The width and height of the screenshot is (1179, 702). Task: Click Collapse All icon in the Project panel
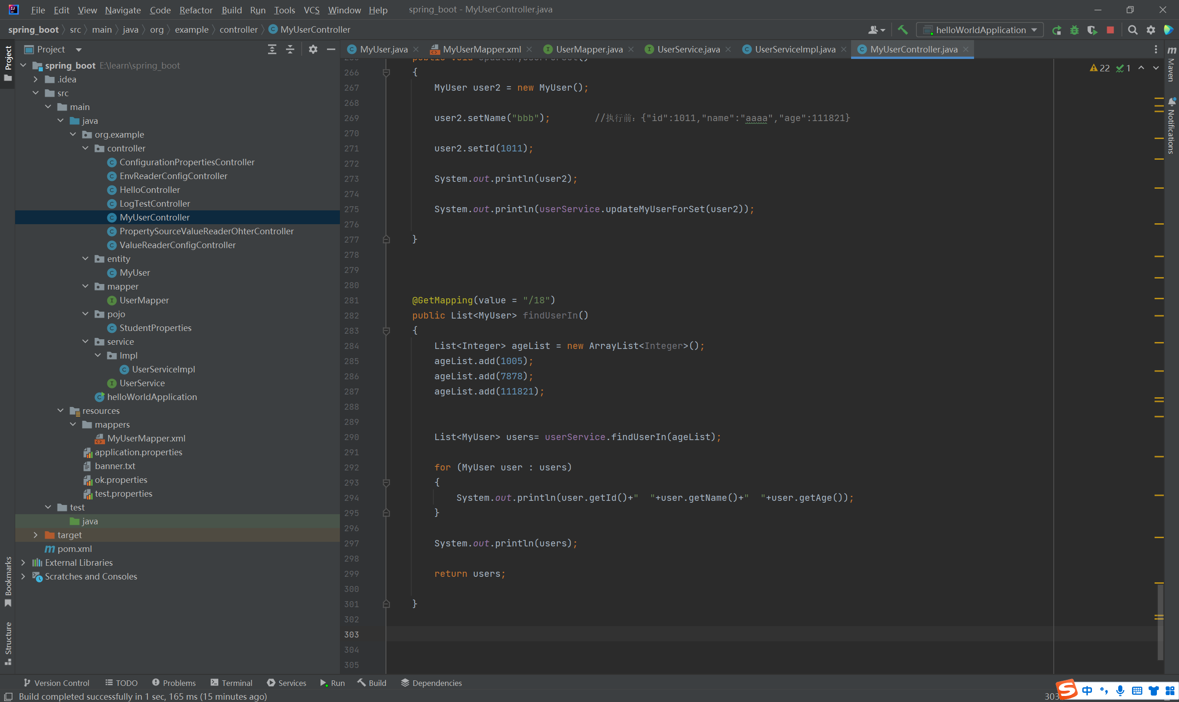[x=290, y=49]
